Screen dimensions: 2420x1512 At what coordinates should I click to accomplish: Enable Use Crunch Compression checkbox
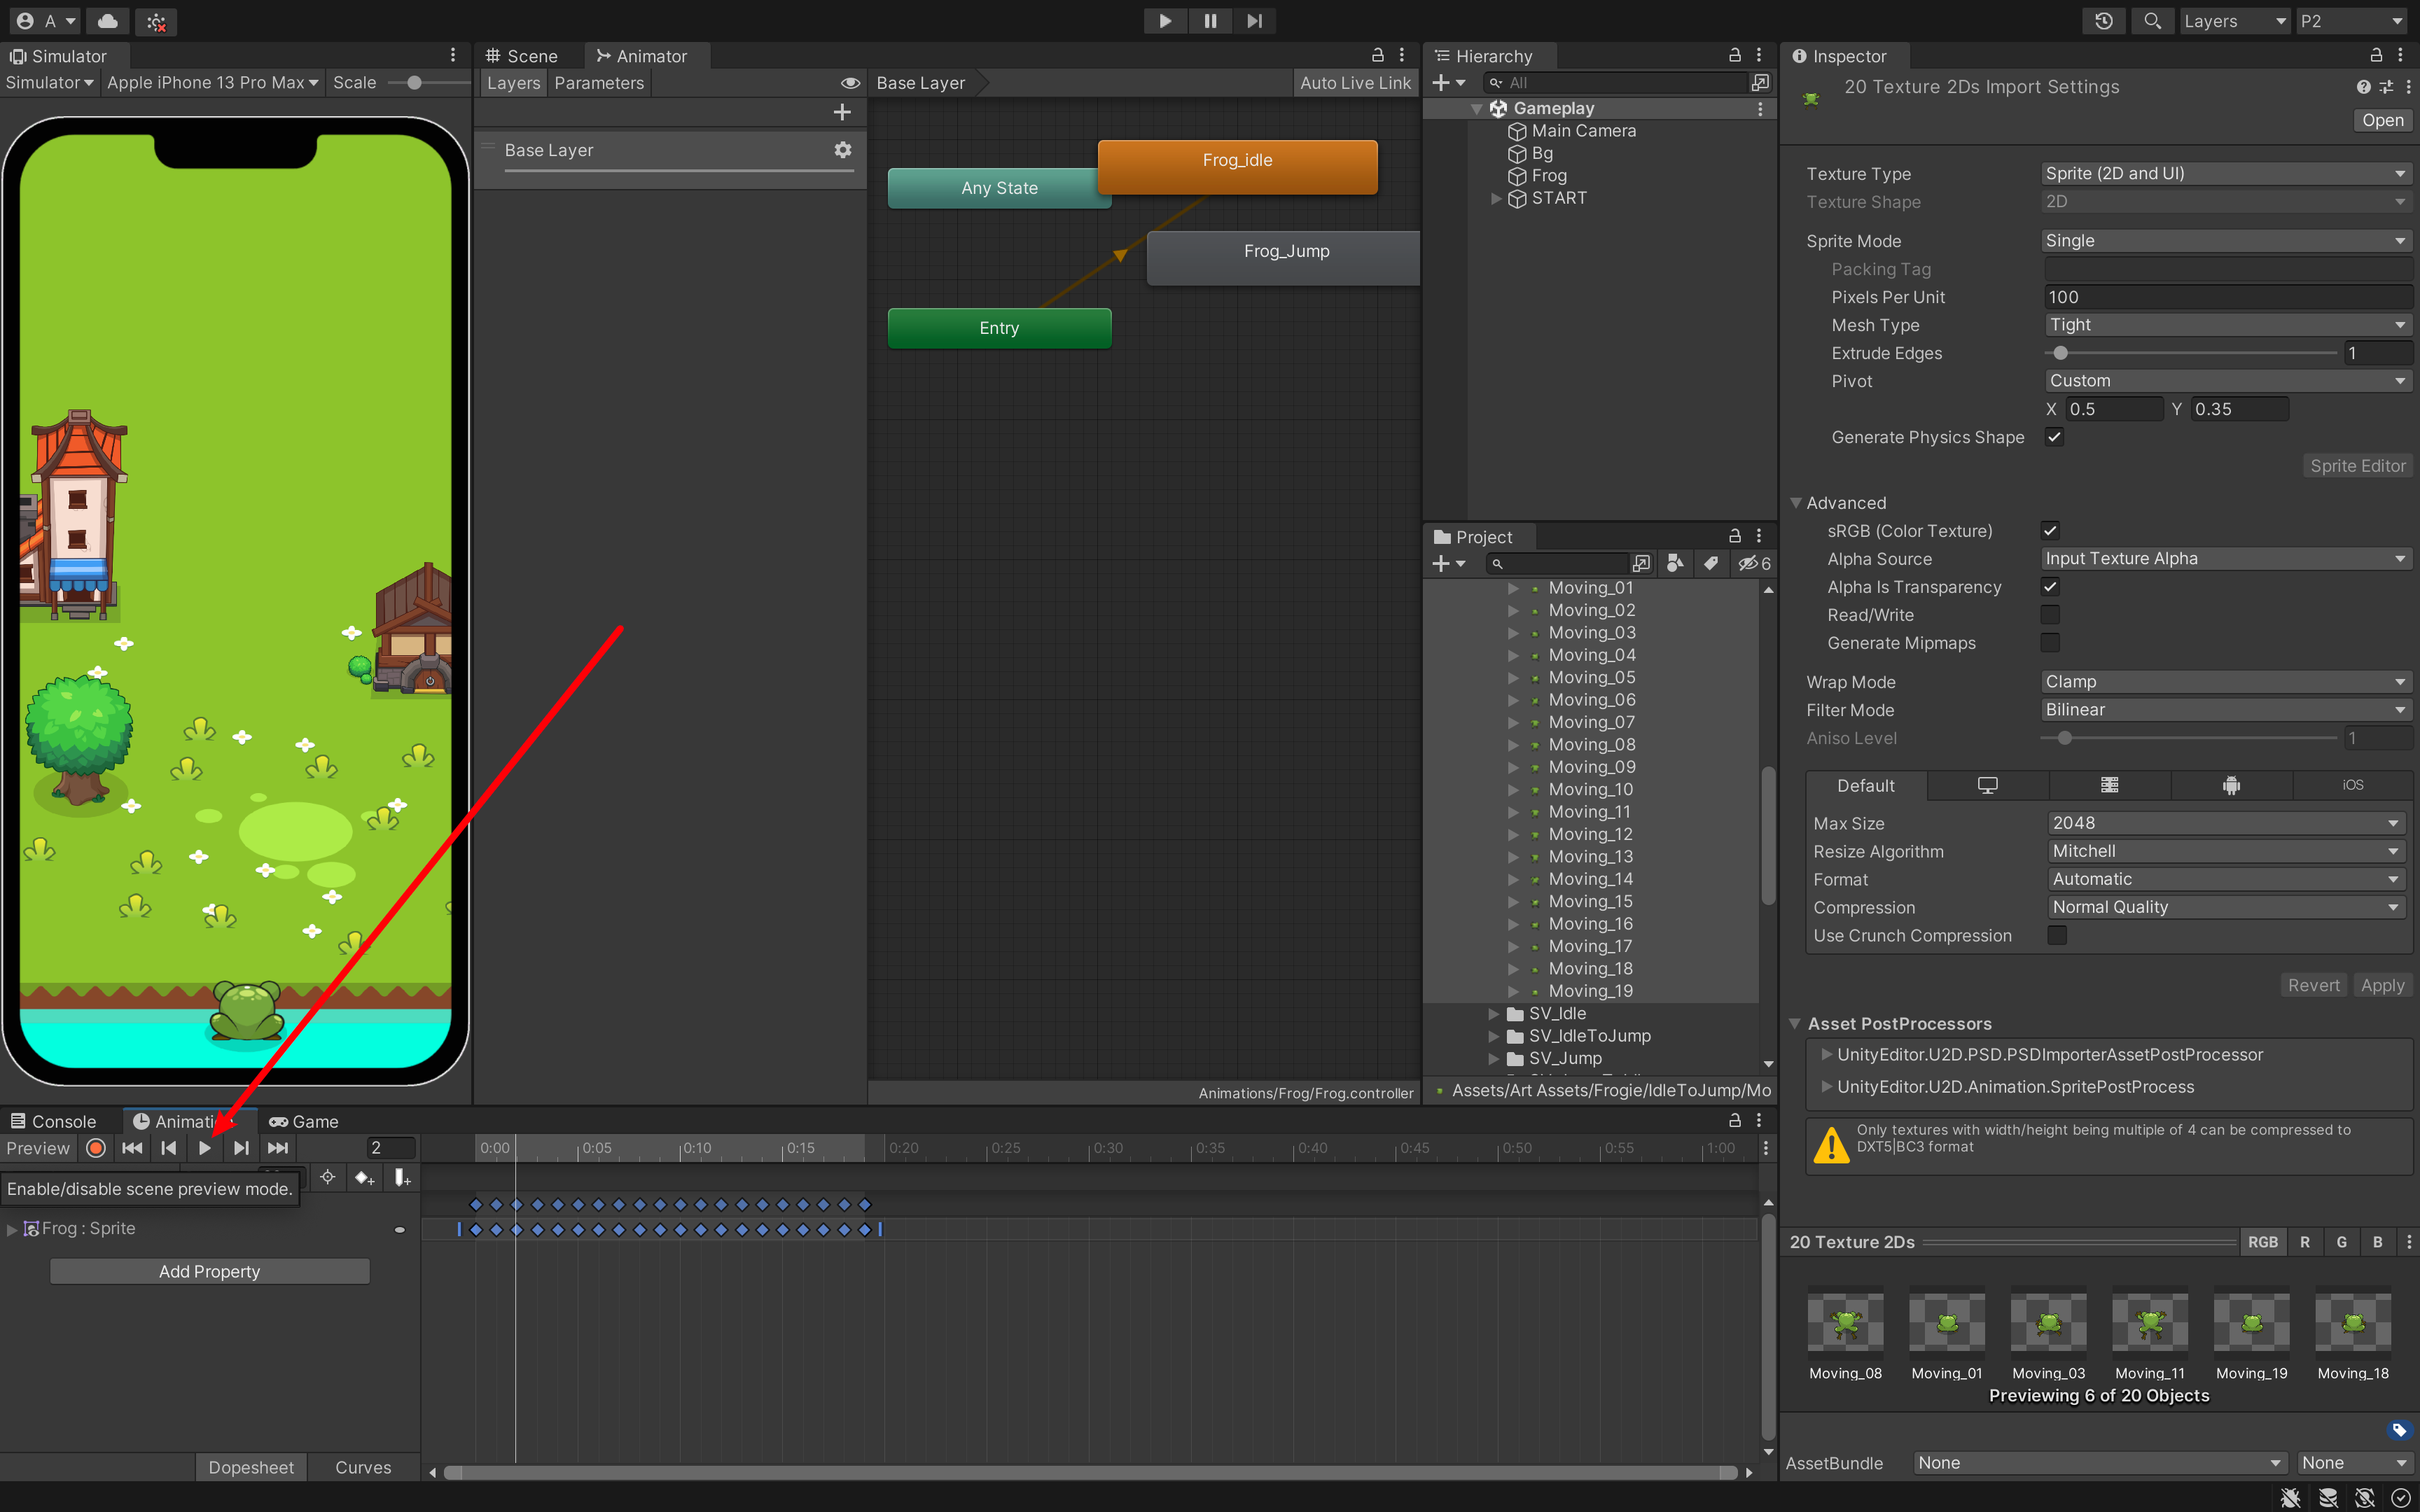[x=2057, y=936]
